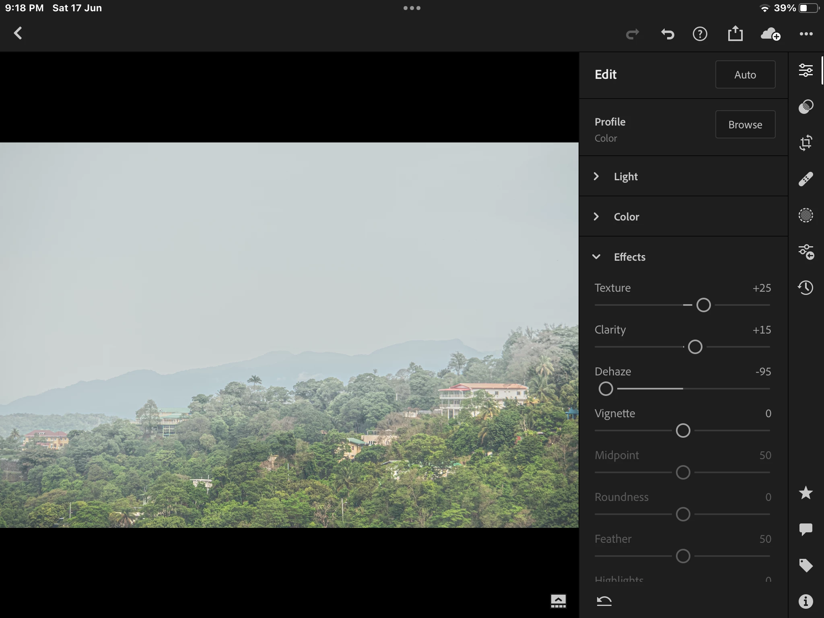Viewport: 824px width, 618px height.
Task: Expand the Color section
Action: click(626, 216)
